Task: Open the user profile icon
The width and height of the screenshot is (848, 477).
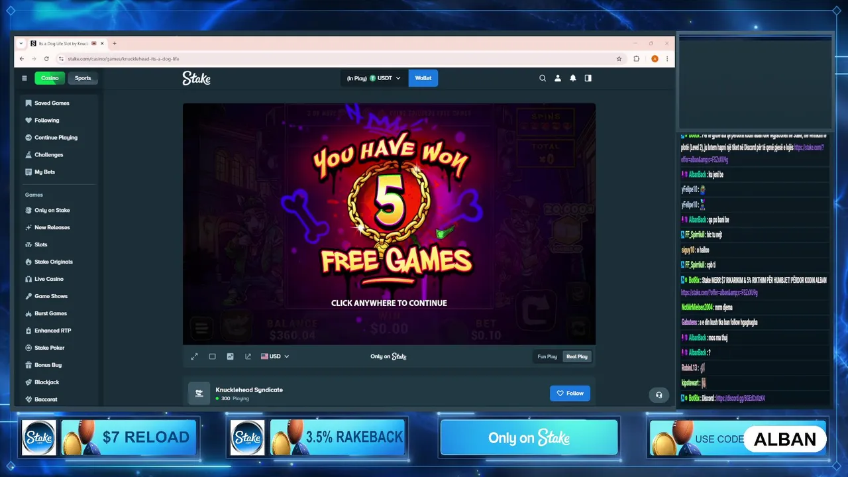Action: [558, 78]
